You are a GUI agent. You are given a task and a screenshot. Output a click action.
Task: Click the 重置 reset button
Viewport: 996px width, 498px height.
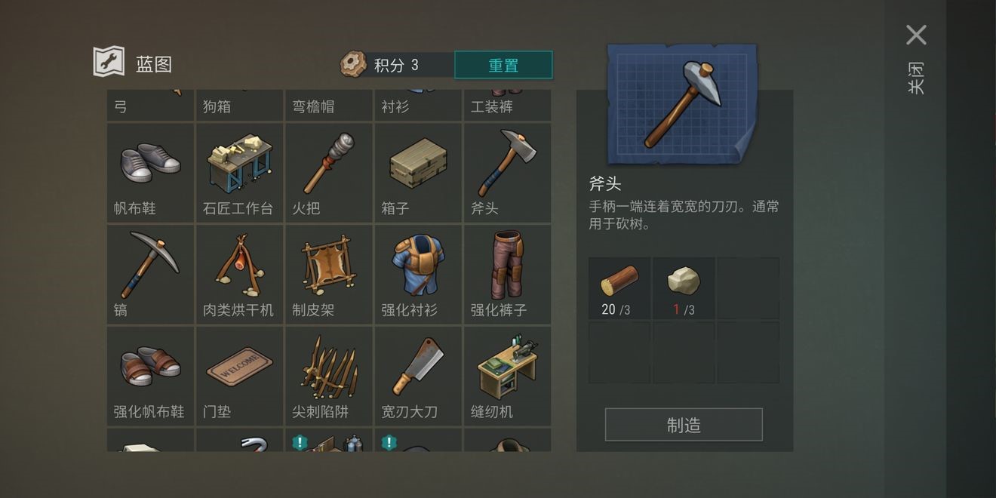point(503,65)
